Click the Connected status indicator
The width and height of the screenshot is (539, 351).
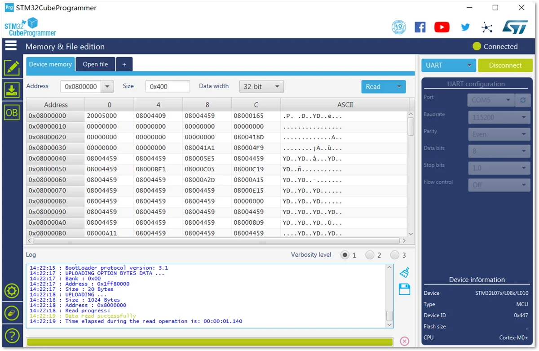pos(495,46)
